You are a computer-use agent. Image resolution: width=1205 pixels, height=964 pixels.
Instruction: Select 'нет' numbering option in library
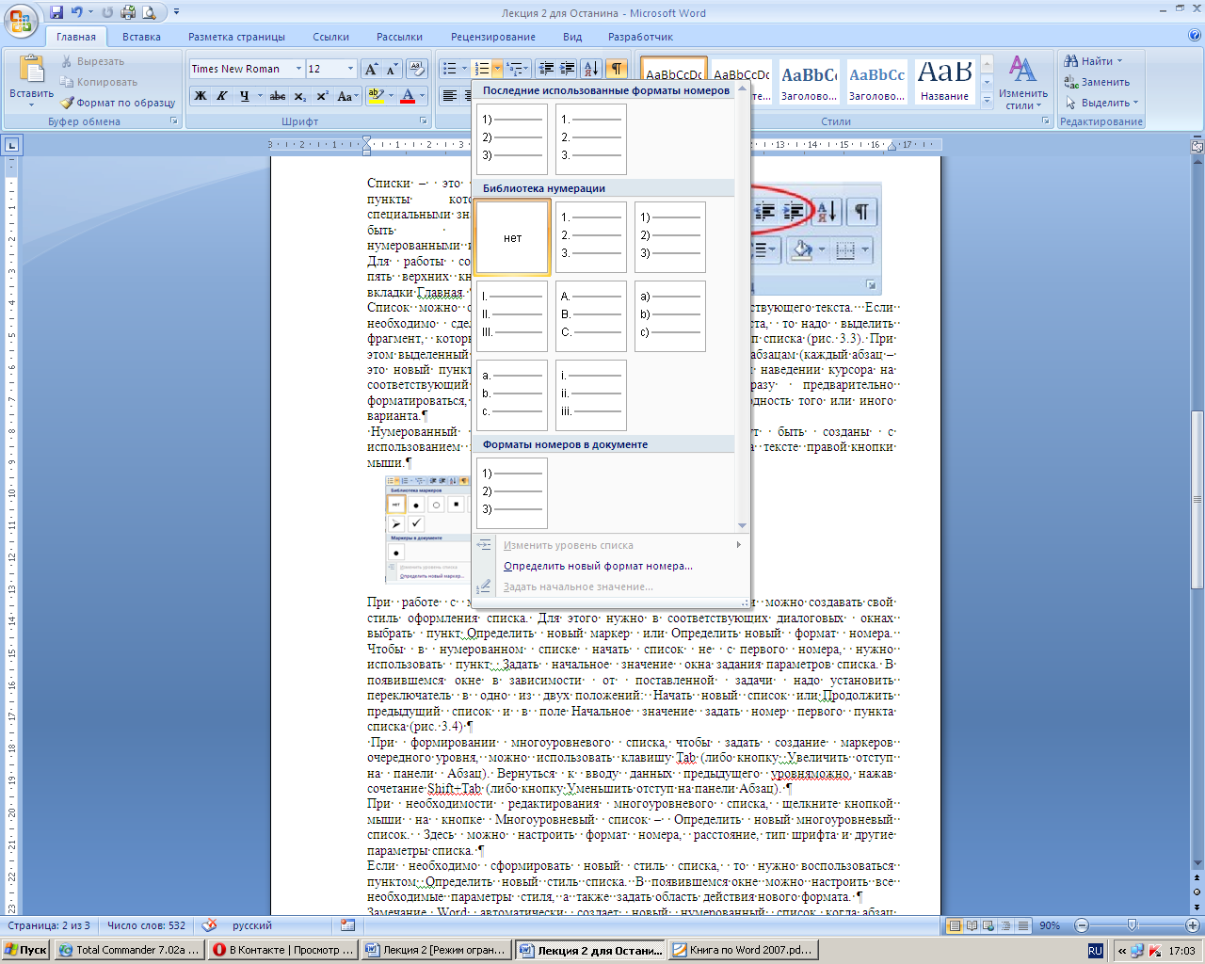512,238
